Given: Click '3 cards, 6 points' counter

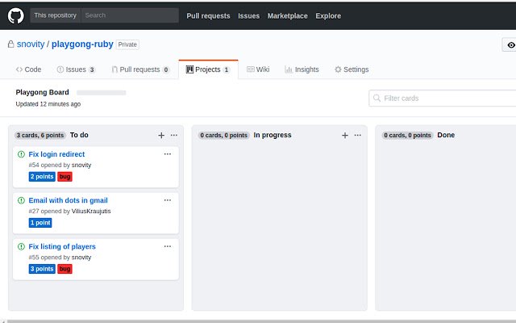Looking at the screenshot, I should [x=40, y=135].
